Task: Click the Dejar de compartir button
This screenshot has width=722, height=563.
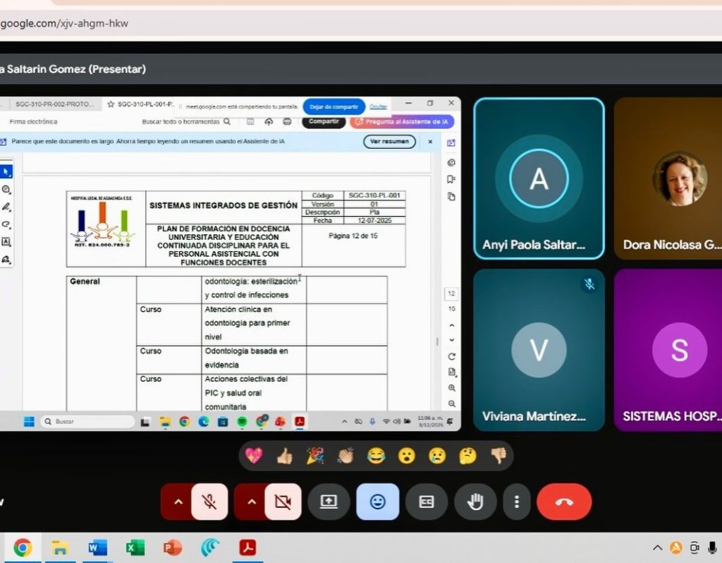Action: pyautogui.click(x=334, y=107)
